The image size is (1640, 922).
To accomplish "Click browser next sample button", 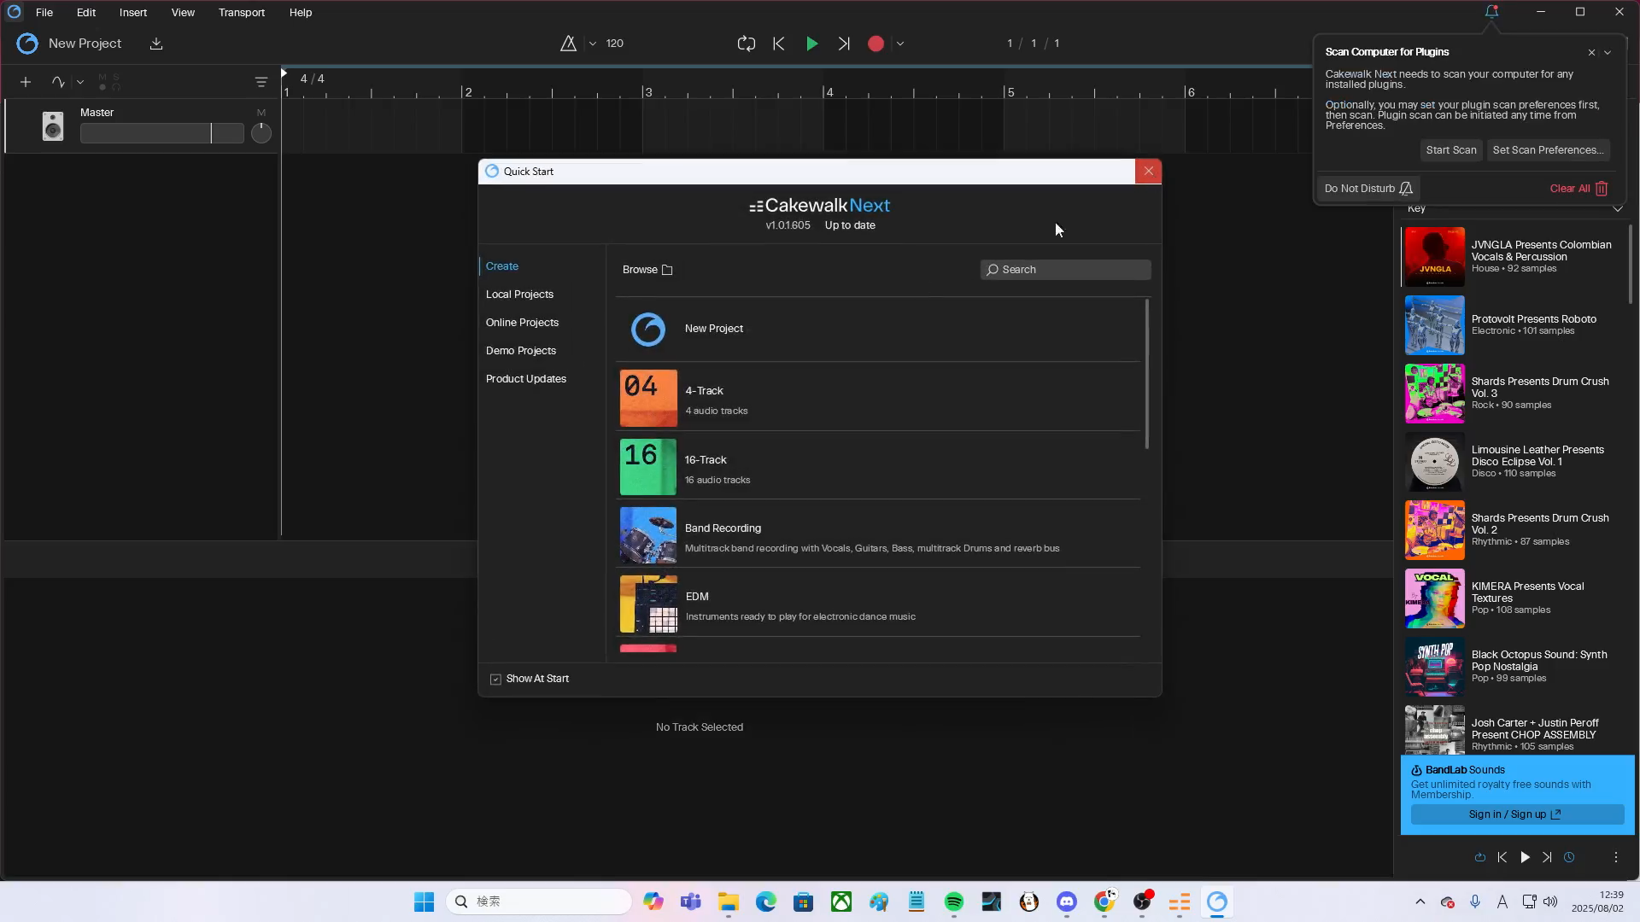I will (1547, 858).
